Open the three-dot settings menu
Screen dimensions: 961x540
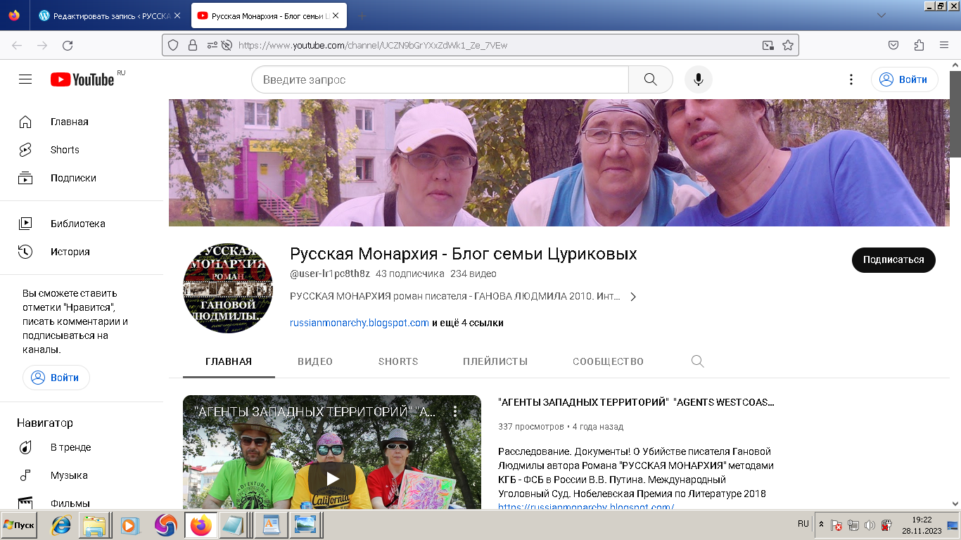pyautogui.click(x=851, y=79)
